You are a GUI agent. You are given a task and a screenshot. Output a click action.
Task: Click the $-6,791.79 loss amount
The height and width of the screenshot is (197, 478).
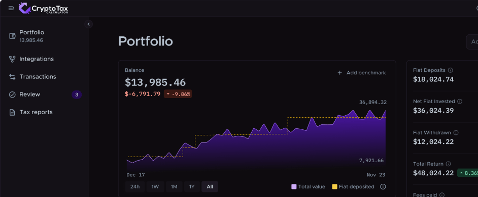[143, 94]
